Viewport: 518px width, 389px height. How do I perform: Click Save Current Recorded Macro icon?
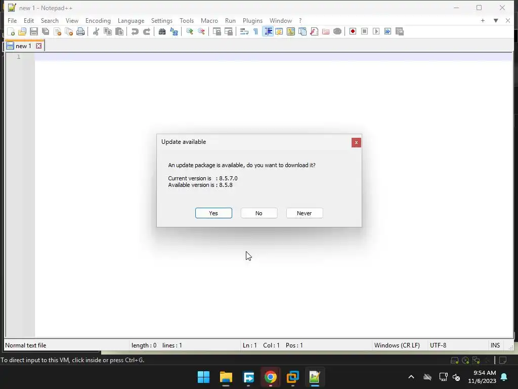[x=400, y=31]
